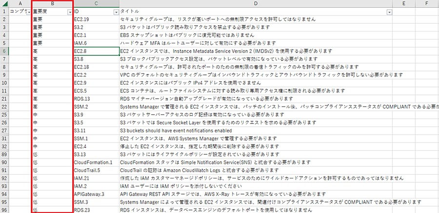Click cell containing EC2.18

tap(96, 67)
